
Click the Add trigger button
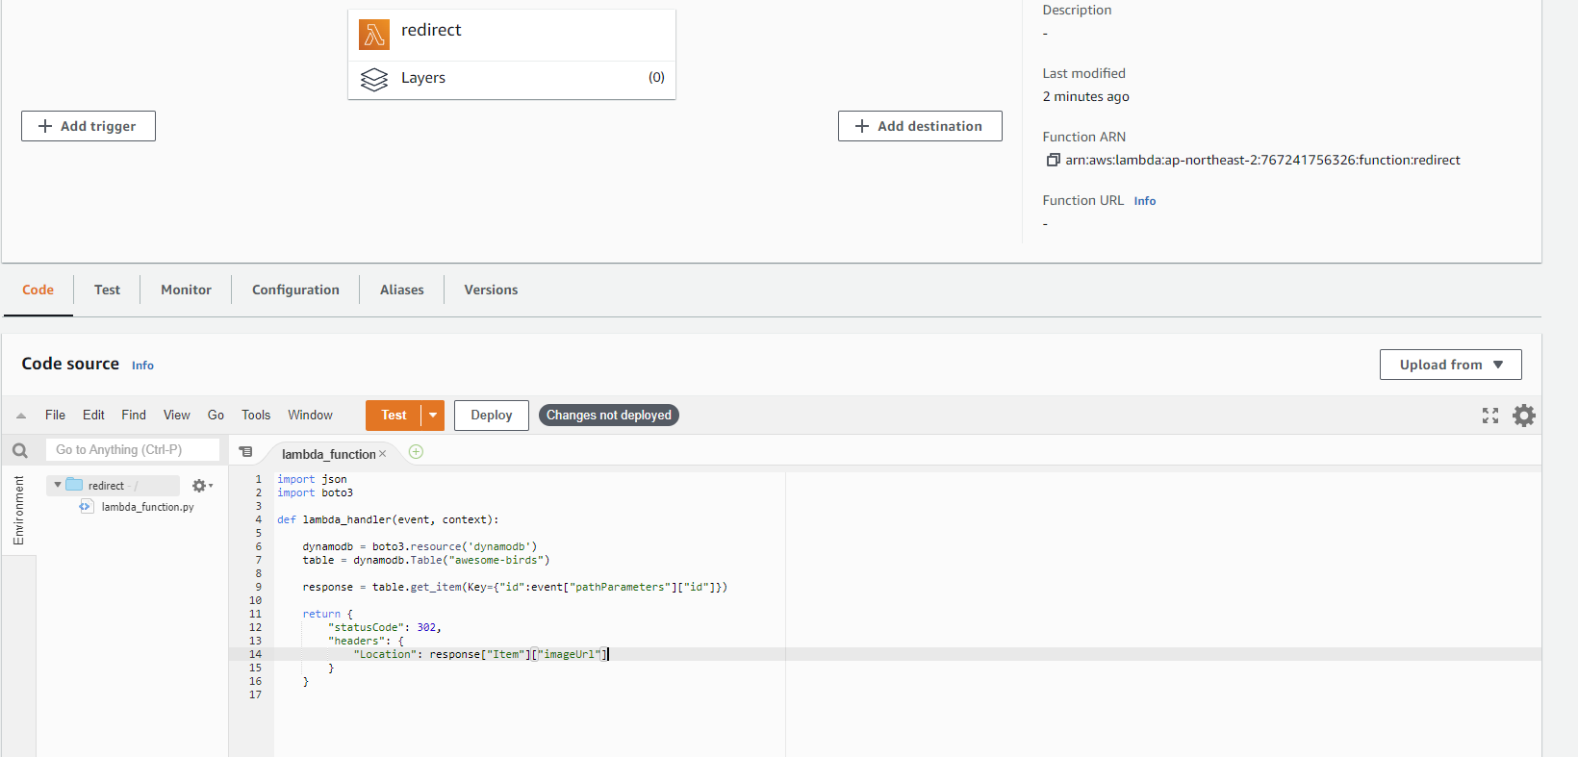[x=89, y=126]
